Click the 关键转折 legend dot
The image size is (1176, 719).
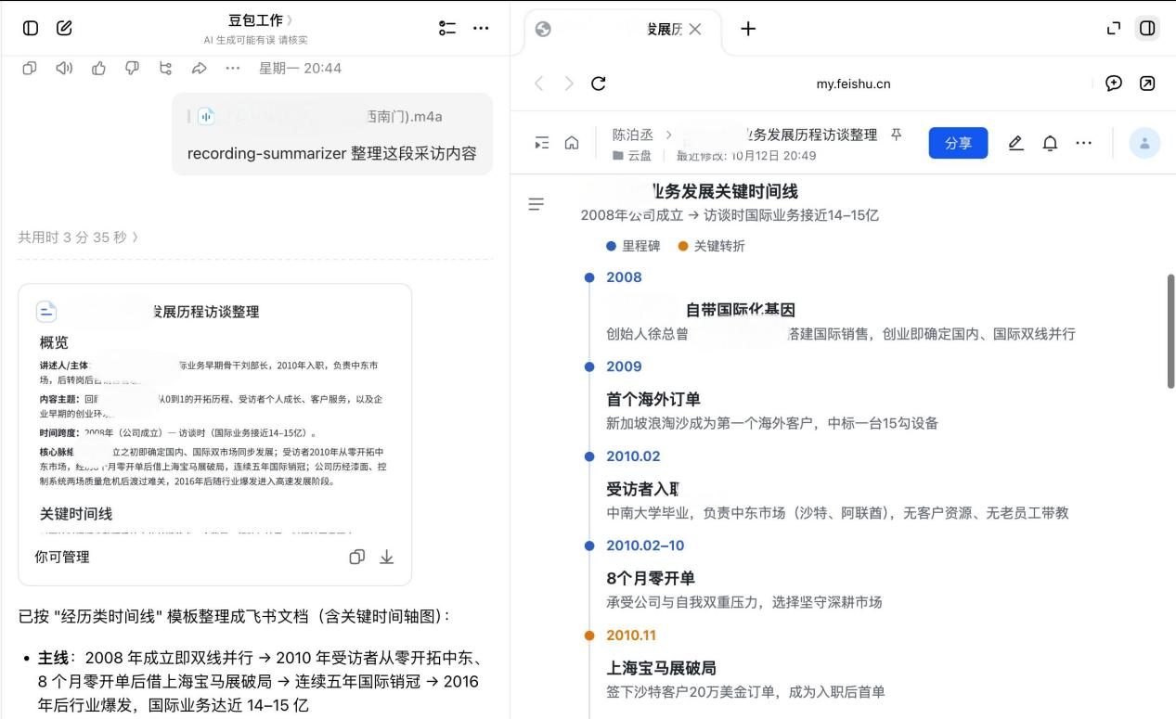click(x=683, y=246)
